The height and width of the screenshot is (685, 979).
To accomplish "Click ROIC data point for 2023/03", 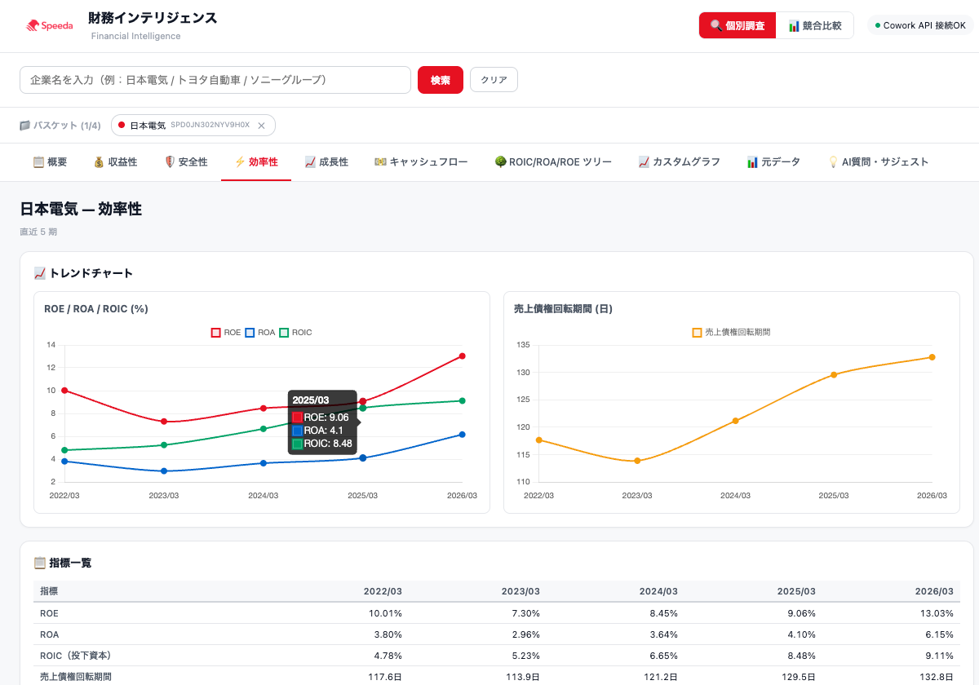I will pyautogui.click(x=164, y=445).
